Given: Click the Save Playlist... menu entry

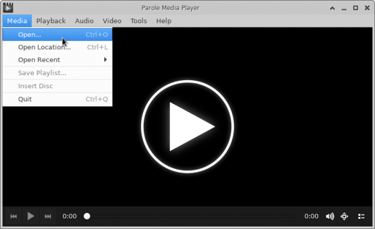Looking at the screenshot, I should (x=57, y=73).
